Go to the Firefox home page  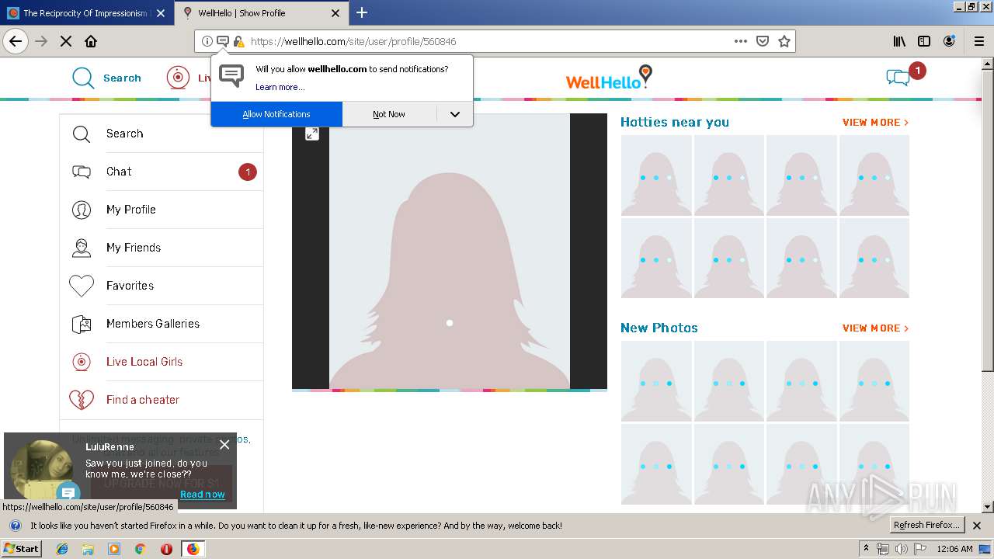[91, 41]
